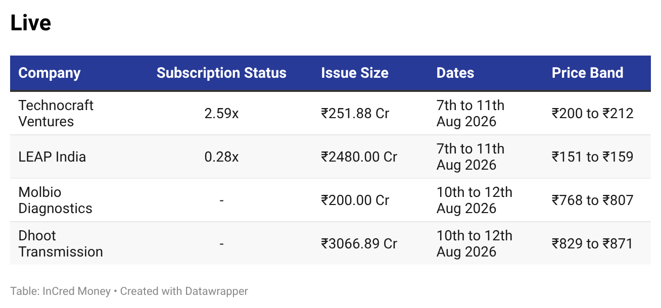The width and height of the screenshot is (661, 308).
Task: Click the Live table heading
Action: click(31, 23)
